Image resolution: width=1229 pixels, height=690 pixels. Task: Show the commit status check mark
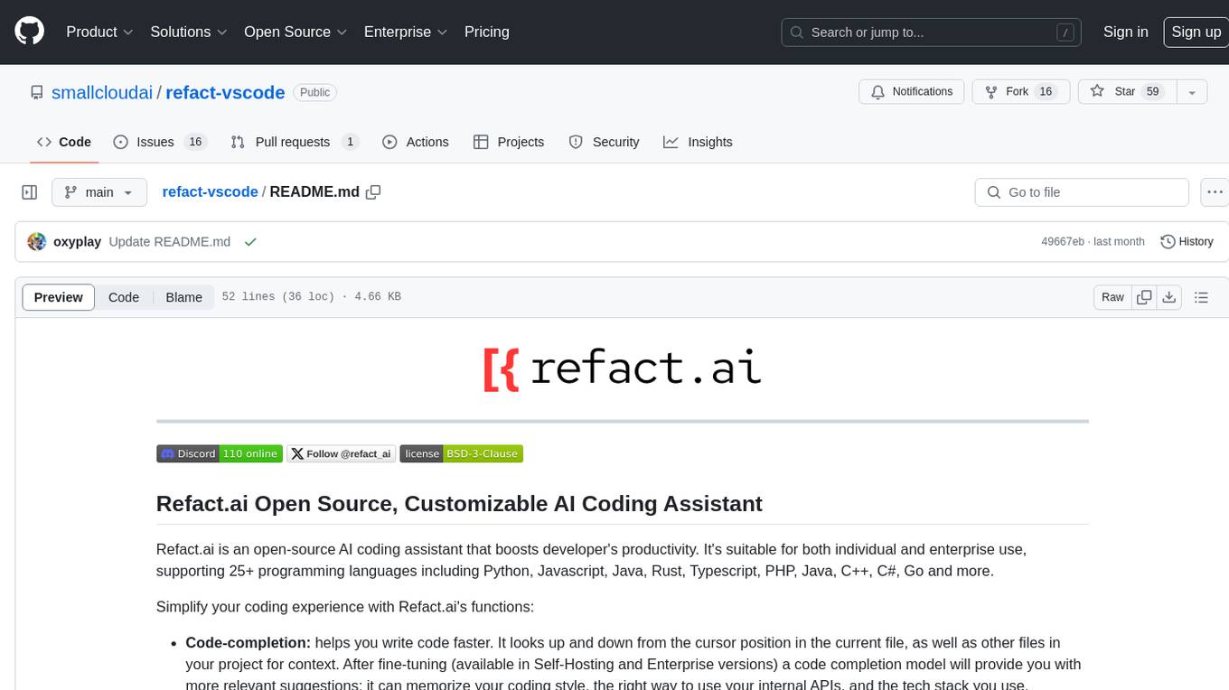[250, 242]
